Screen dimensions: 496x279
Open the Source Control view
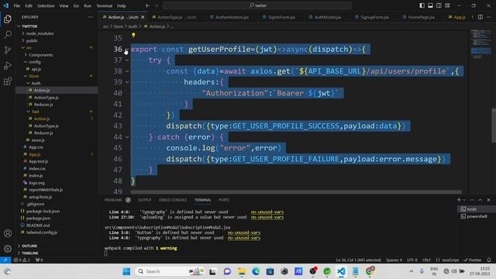(8, 50)
